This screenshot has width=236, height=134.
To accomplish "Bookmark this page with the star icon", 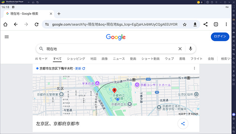I will (185, 25).
